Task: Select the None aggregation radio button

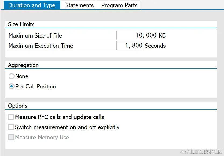Action: [x=12, y=76]
